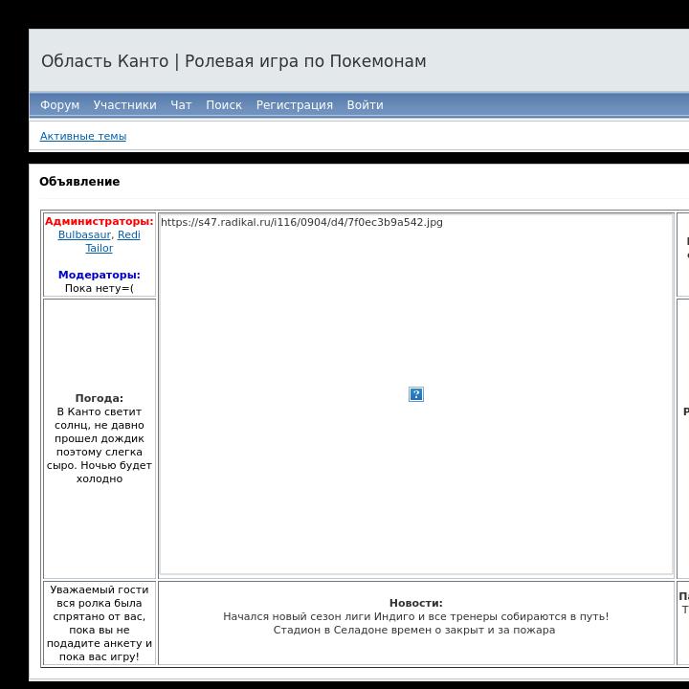Open the Регистрация page
The height and width of the screenshot is (689, 689).
point(295,105)
